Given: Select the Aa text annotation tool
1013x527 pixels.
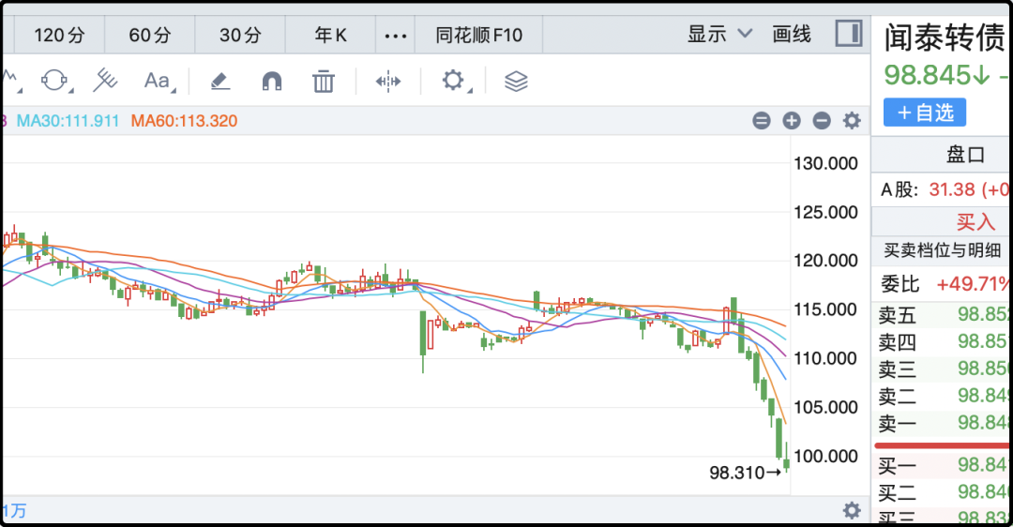Looking at the screenshot, I should pos(159,81).
